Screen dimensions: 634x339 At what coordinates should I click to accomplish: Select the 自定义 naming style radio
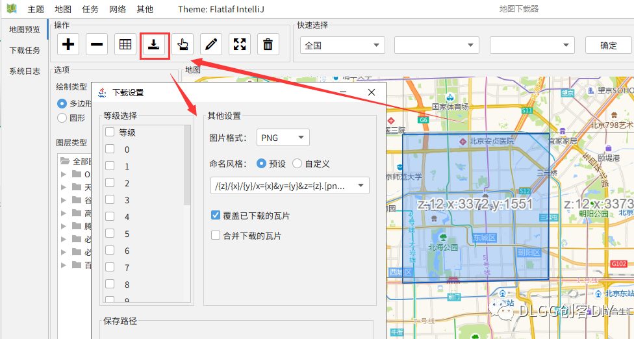click(298, 164)
